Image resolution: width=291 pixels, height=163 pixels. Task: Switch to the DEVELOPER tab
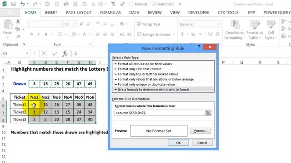click(x=199, y=13)
